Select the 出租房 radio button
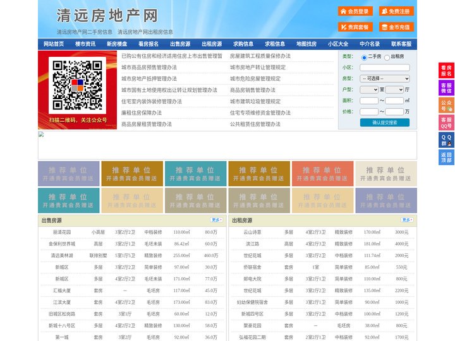This screenshot has width=455, height=341. tap(387, 57)
